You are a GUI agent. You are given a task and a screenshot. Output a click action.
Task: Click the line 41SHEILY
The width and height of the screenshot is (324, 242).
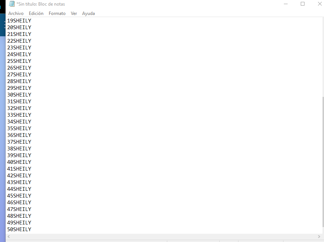pyautogui.click(x=19, y=169)
